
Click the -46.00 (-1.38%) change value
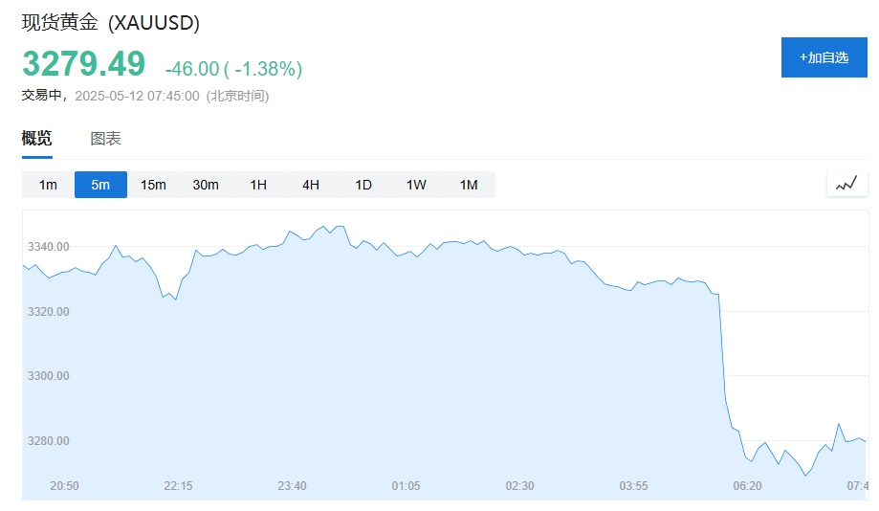point(233,69)
